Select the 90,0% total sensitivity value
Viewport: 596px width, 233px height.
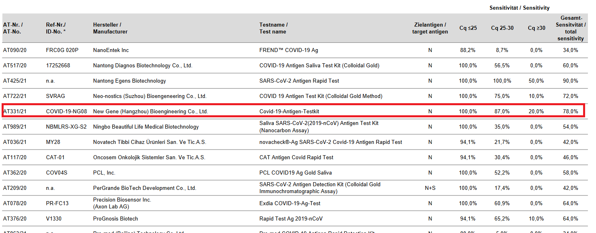(x=571, y=81)
